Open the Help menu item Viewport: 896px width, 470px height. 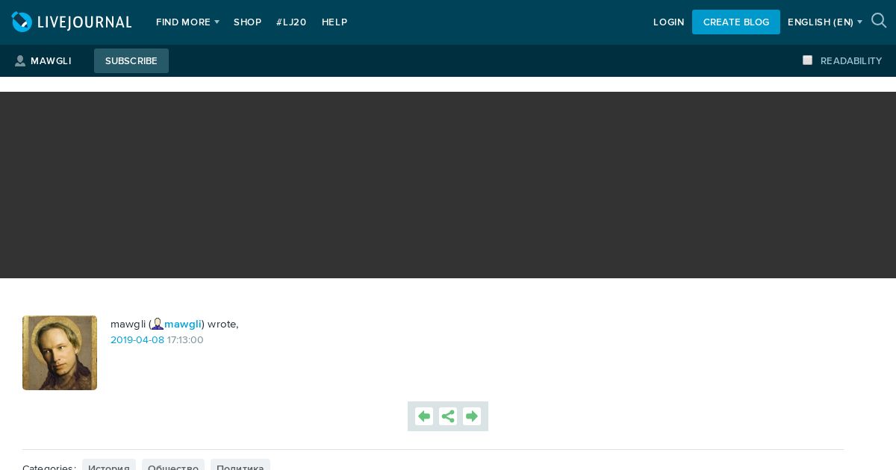tap(335, 22)
